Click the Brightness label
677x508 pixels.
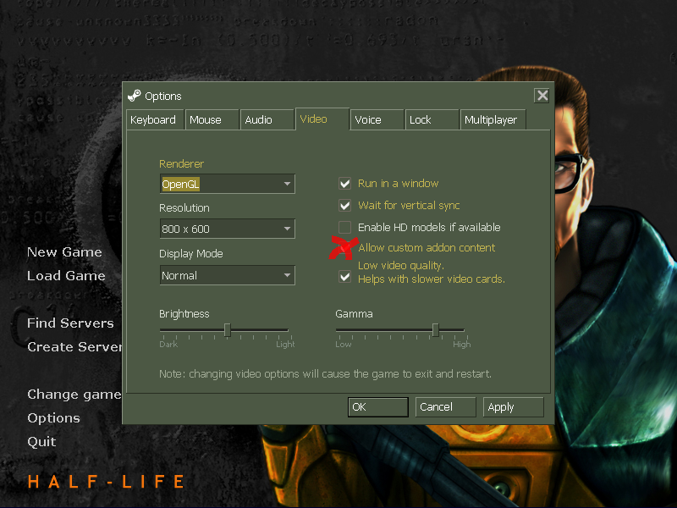(x=184, y=313)
